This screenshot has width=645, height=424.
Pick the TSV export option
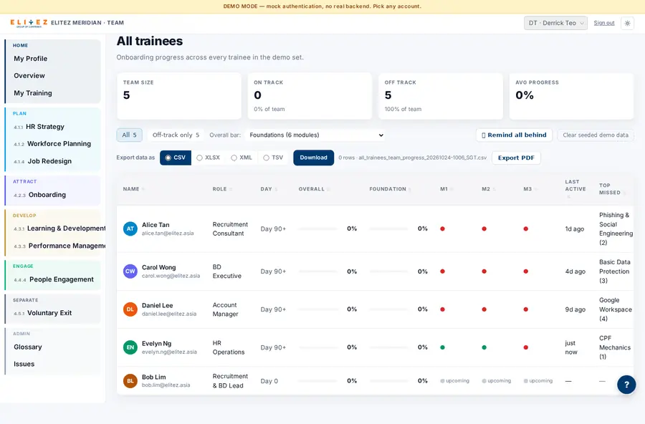pos(273,158)
